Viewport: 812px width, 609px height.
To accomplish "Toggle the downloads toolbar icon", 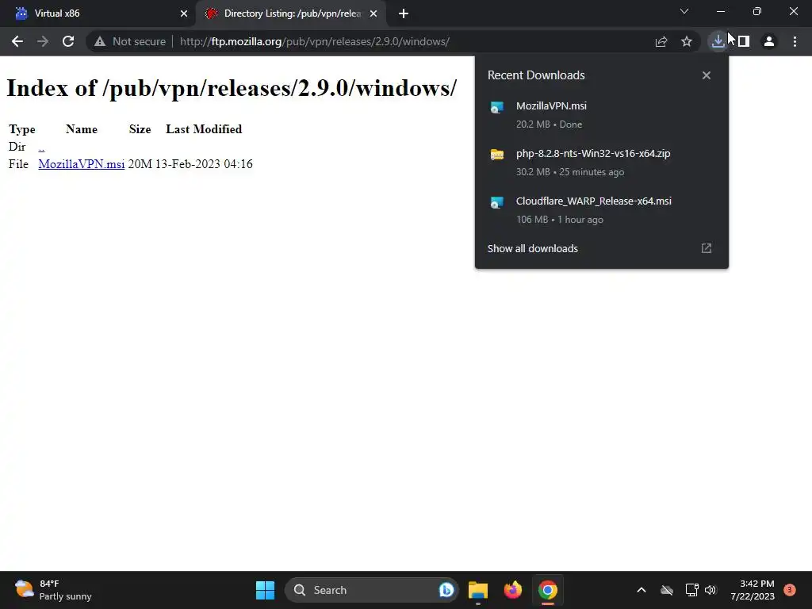I will click(x=718, y=41).
